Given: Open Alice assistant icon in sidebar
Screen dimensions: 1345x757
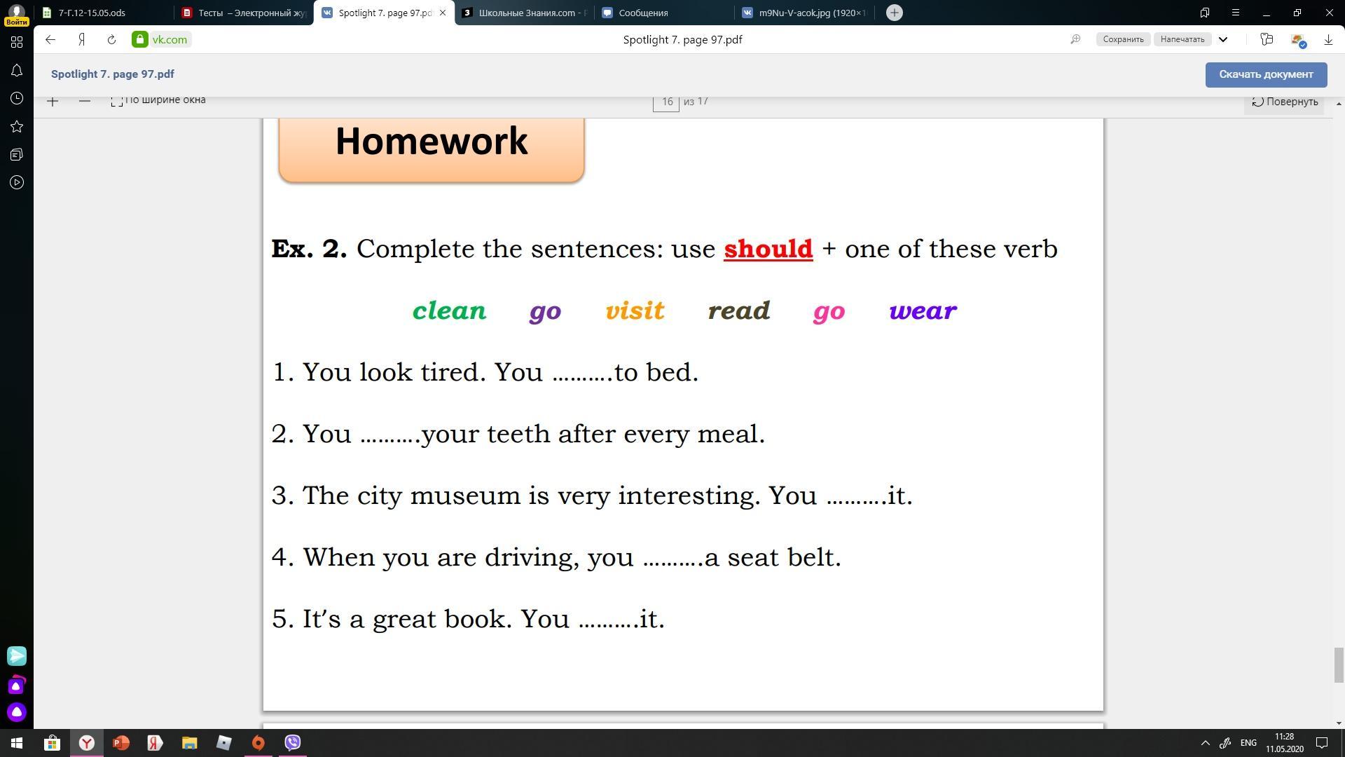Looking at the screenshot, I should point(17,713).
